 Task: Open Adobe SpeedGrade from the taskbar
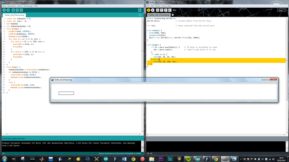pos(170,159)
